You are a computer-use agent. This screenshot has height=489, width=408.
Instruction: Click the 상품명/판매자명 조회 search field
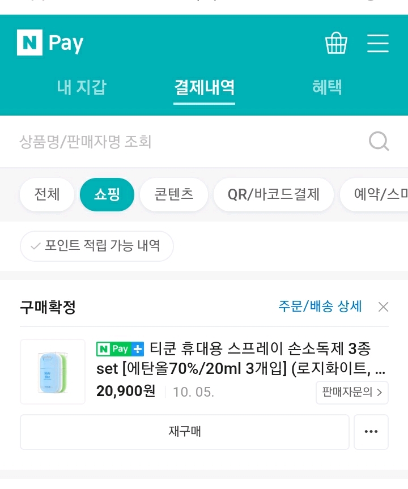[187, 141]
